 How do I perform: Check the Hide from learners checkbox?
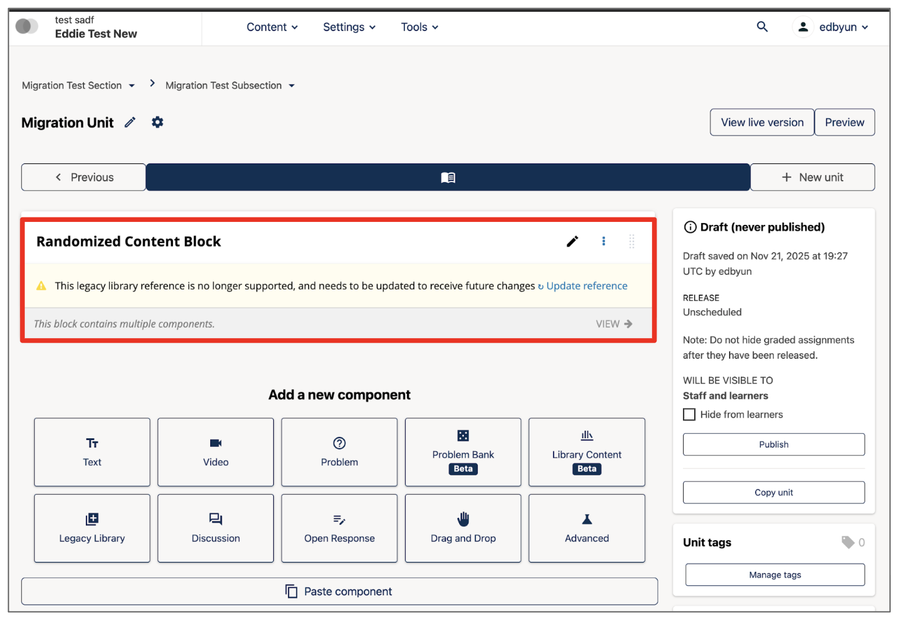(x=689, y=415)
